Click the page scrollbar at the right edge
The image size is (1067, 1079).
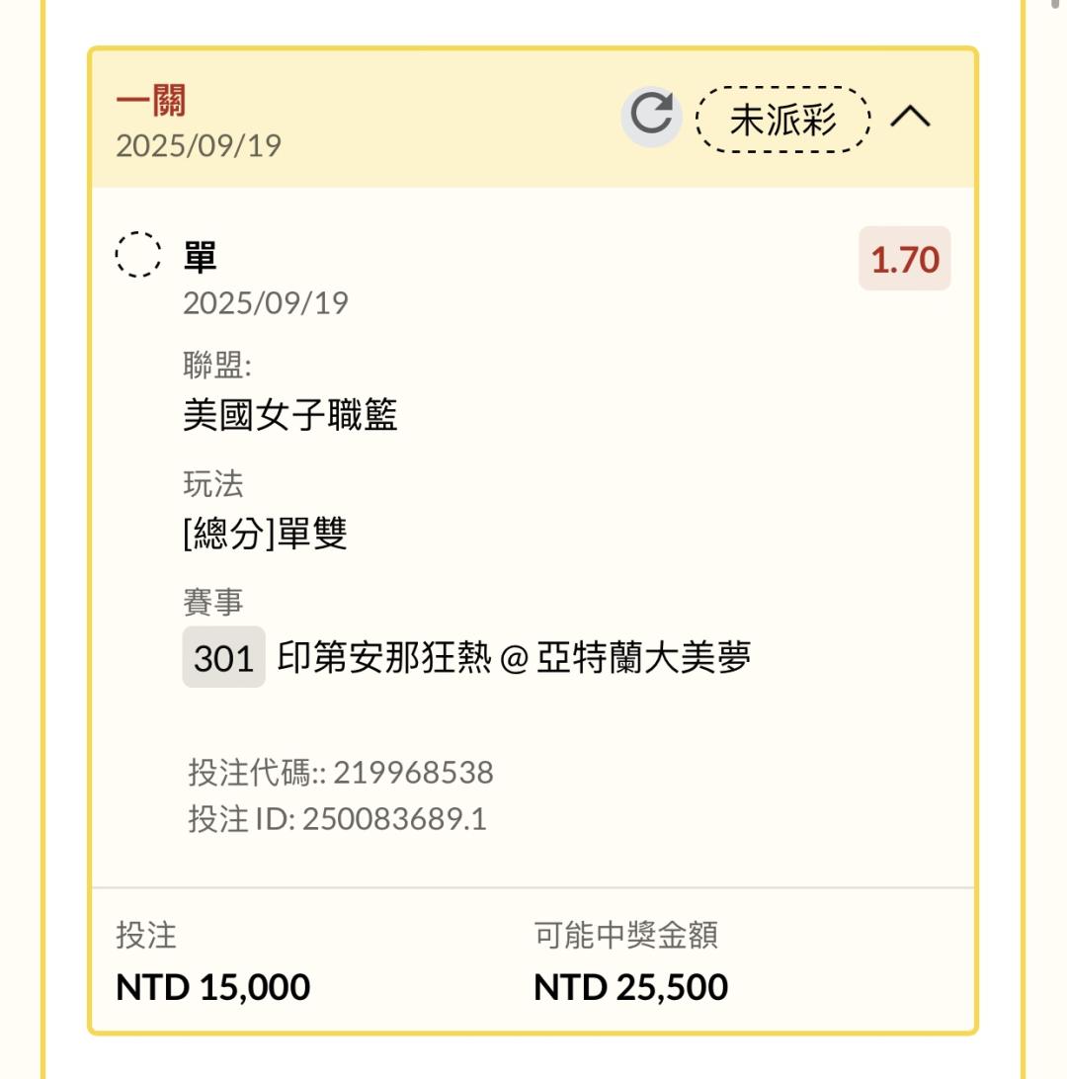(1057, 4)
